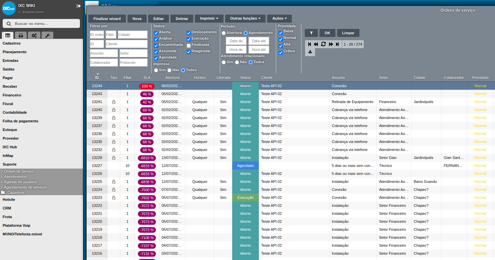Toggle the Crítica priority checkbox
Screen dimensions: 495x260
(x=280, y=53)
